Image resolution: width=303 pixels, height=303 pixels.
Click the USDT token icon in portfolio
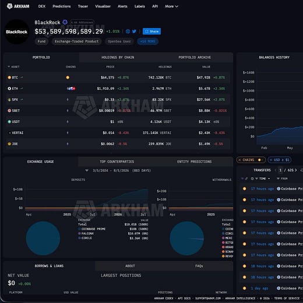pos(9,122)
